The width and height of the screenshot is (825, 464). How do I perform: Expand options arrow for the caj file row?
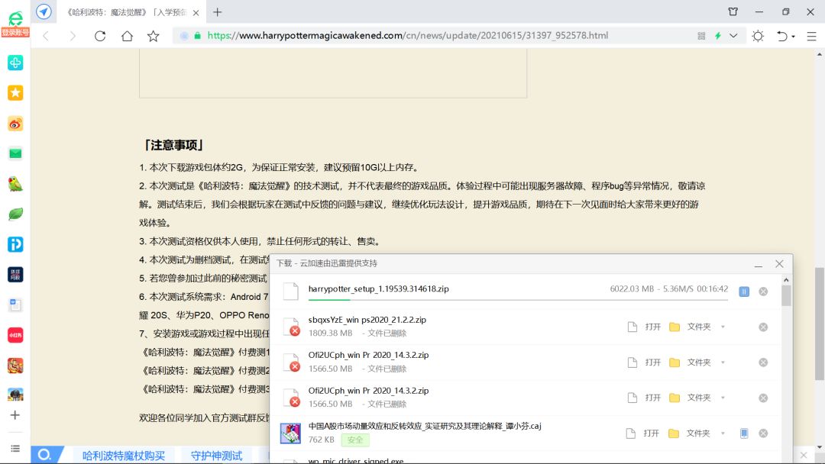click(x=723, y=433)
